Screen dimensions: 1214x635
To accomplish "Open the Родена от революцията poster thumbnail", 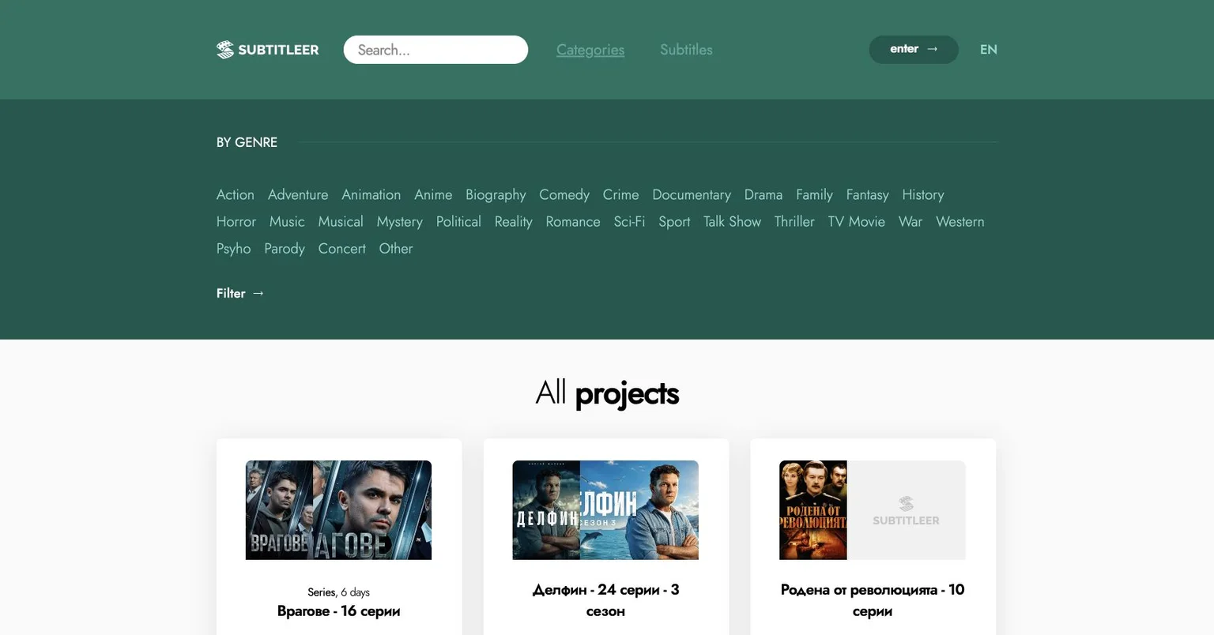I will [x=873, y=510].
